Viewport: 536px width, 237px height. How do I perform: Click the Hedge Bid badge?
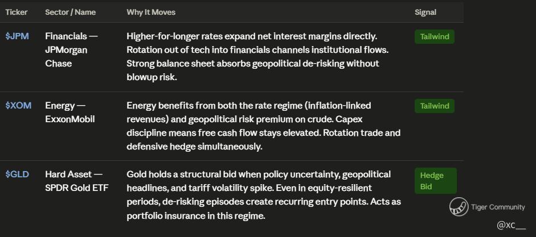436,181
